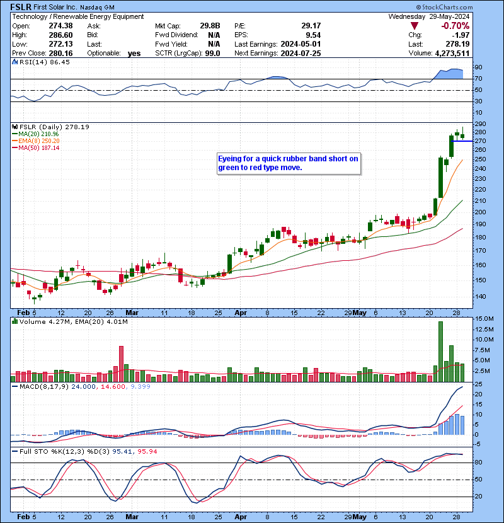Click the Nasdaq GM exchange label
The height and width of the screenshot is (523, 504).
click(x=97, y=8)
